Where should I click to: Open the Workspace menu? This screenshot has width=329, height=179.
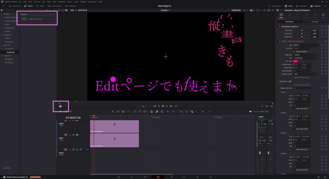[x=92, y=2]
